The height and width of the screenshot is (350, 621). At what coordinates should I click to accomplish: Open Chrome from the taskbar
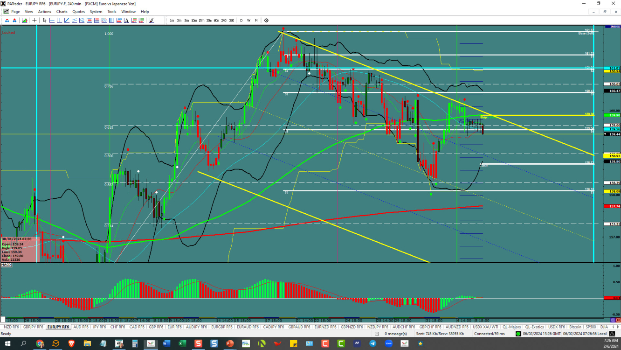click(x=40, y=343)
